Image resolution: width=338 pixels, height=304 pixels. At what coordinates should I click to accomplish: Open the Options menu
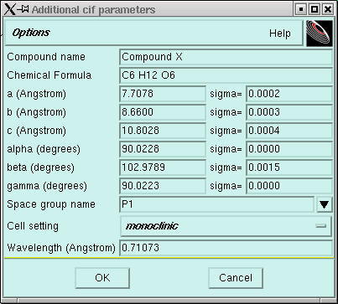[31, 33]
